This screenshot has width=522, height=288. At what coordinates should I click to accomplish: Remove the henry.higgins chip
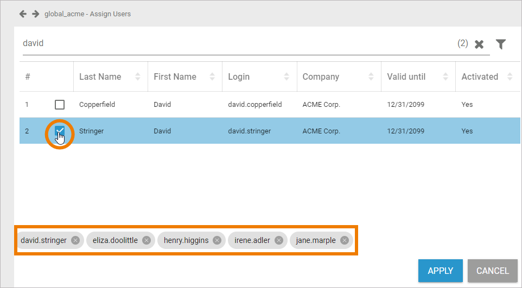click(217, 240)
